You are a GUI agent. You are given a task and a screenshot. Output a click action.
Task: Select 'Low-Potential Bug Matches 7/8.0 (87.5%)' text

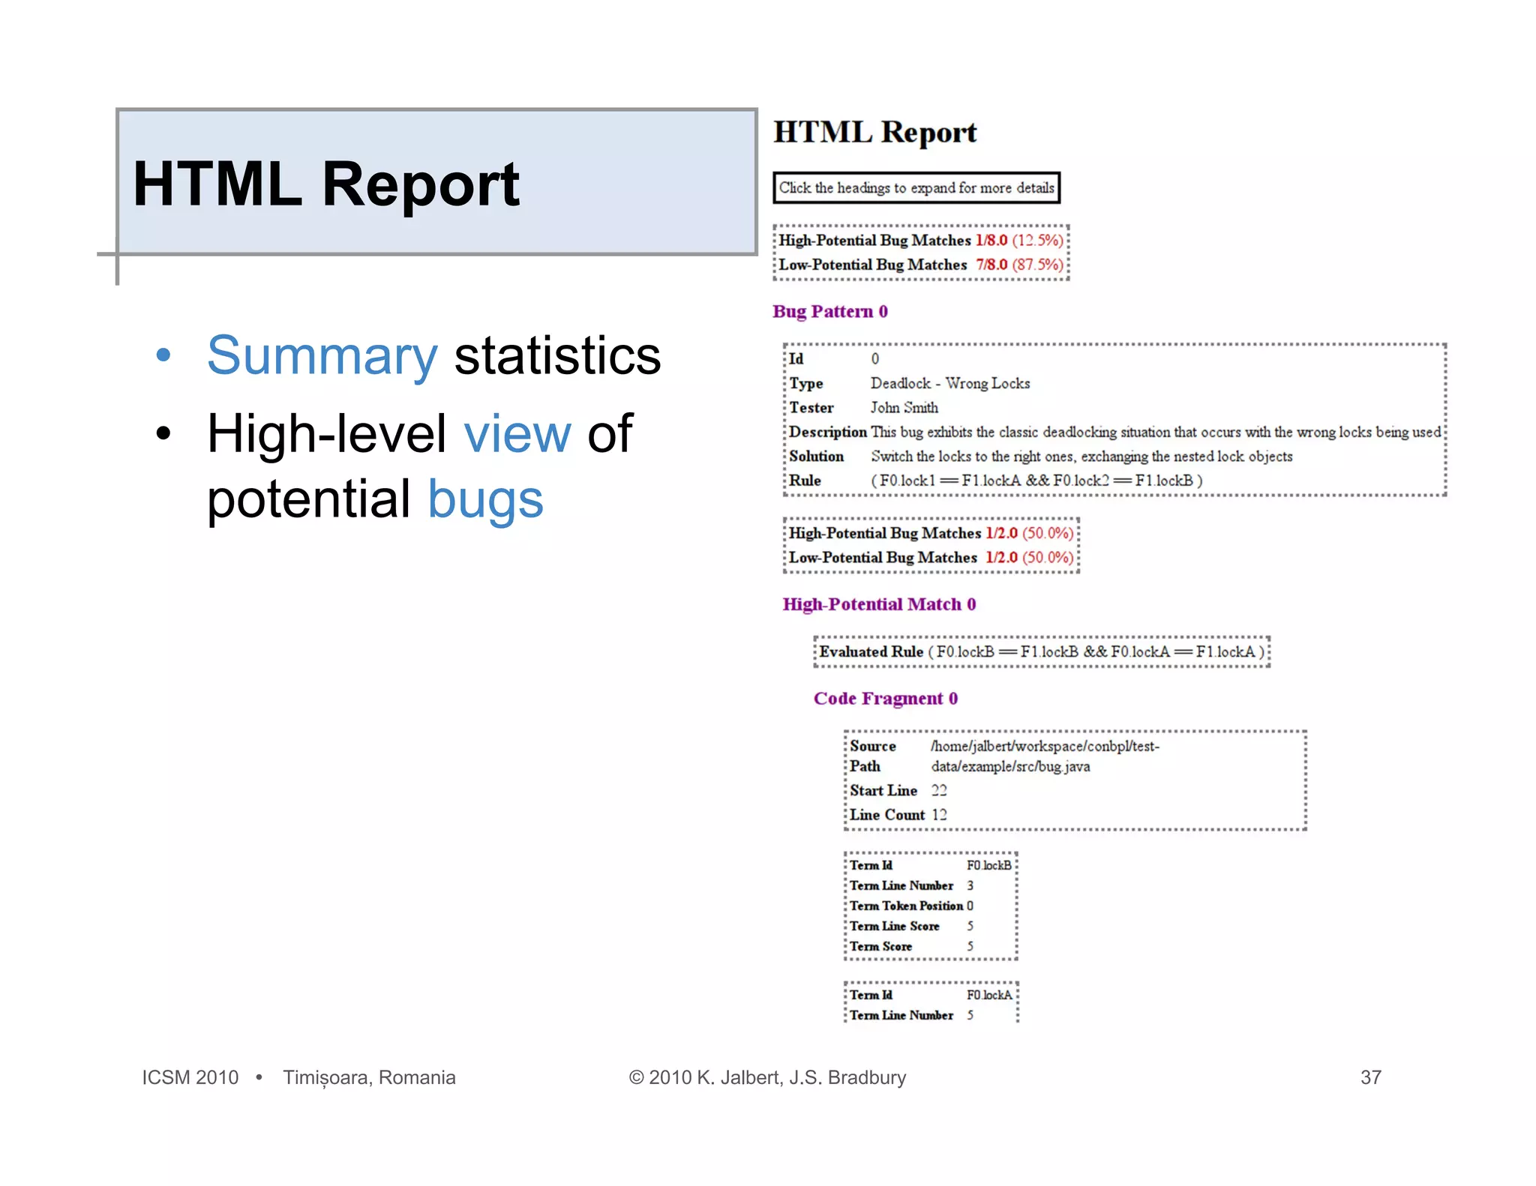[x=921, y=265]
